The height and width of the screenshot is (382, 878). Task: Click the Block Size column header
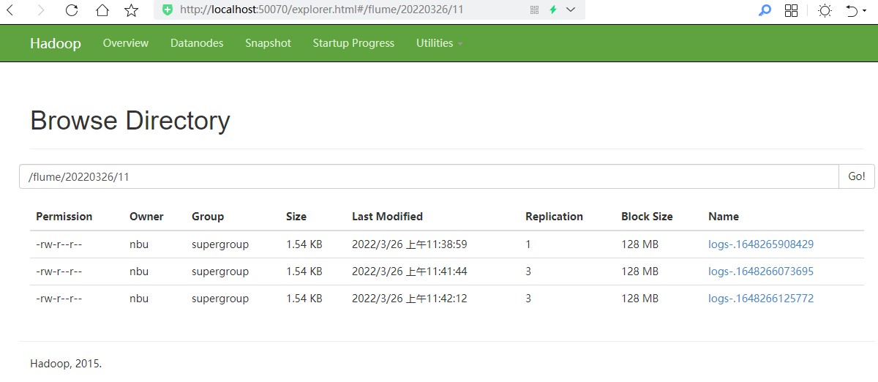(647, 217)
